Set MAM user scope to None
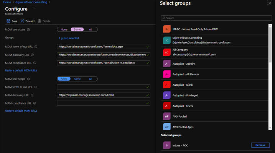 (x=64, y=79)
